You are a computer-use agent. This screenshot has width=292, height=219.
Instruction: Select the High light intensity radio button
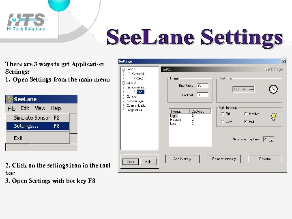point(246,122)
